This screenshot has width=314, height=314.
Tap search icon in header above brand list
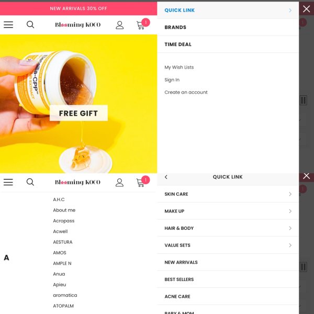coord(30,182)
